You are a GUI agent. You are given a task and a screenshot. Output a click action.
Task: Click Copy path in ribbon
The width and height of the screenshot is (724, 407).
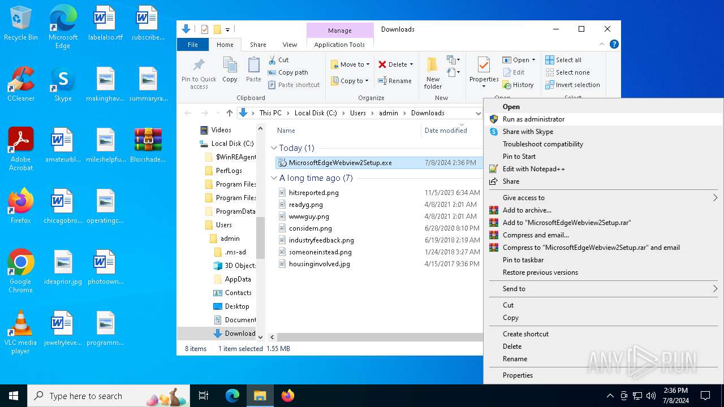[x=288, y=72]
